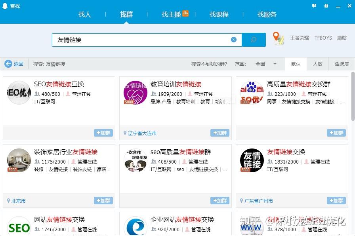This screenshot has width=355, height=236.
Task: Click the 王者荣耀 hot keyword
Action: [300, 38]
